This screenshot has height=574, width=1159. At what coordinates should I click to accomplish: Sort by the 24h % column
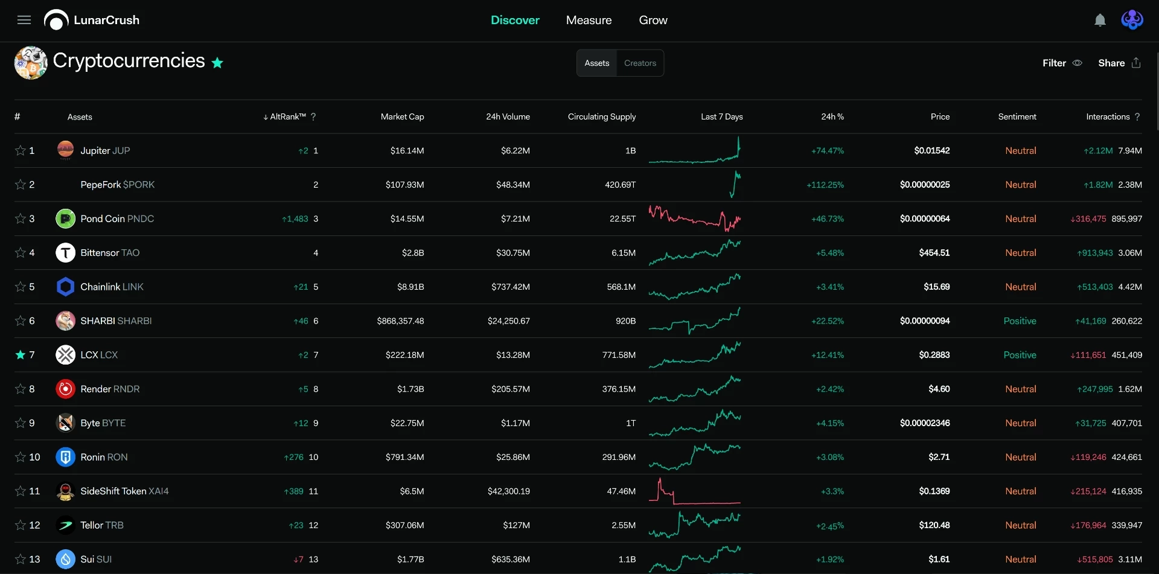coord(832,117)
